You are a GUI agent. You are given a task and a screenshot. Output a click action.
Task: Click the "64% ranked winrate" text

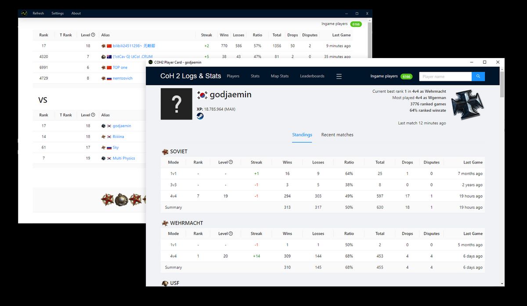pyautogui.click(x=428, y=110)
